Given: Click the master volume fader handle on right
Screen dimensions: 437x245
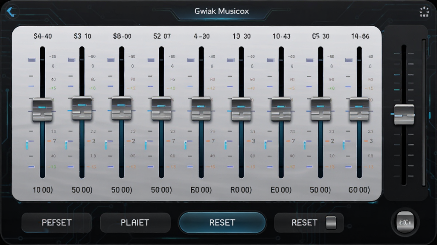Looking at the screenshot, I should (x=404, y=114).
